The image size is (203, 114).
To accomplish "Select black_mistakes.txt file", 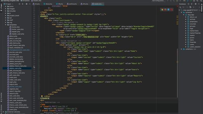I will click(x=16, y=48).
